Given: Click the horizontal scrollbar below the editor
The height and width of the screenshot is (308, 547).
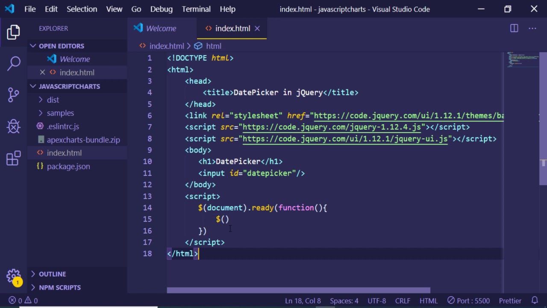Looking at the screenshot, I should (x=298, y=290).
